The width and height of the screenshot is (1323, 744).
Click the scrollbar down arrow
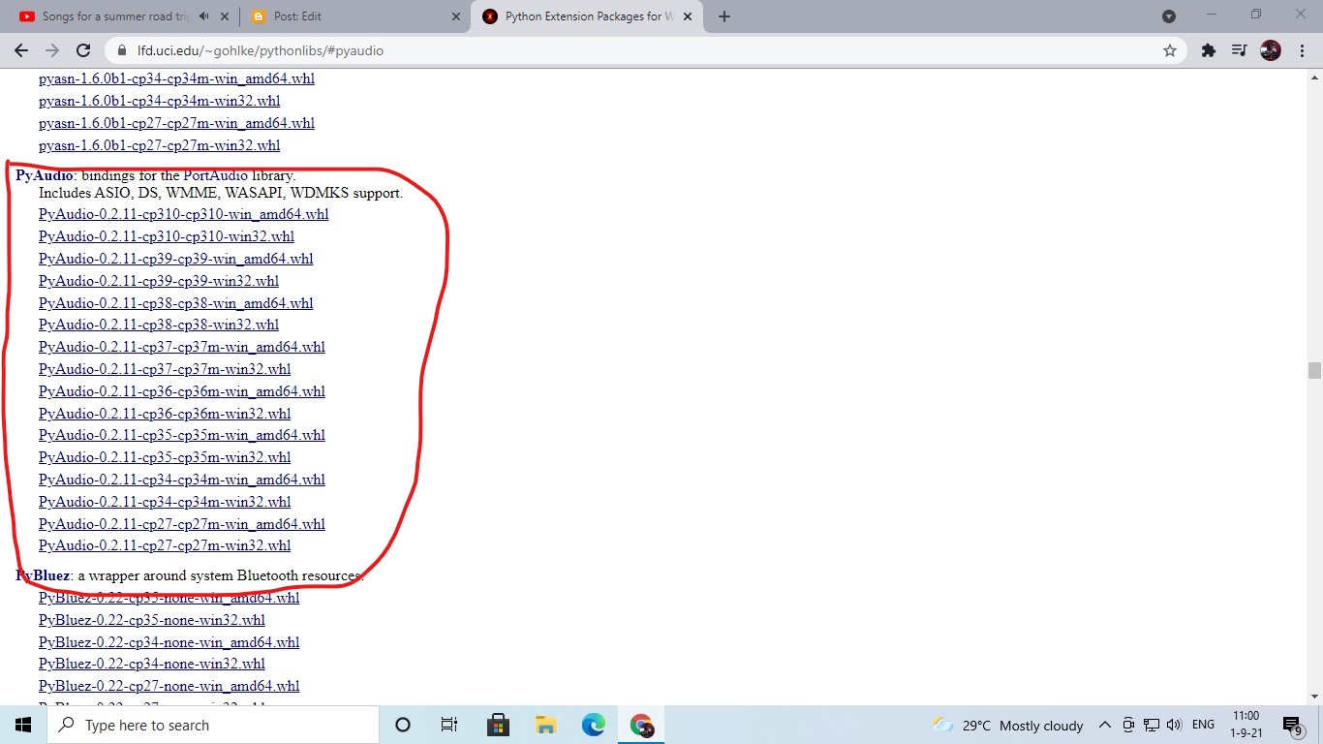click(1314, 696)
